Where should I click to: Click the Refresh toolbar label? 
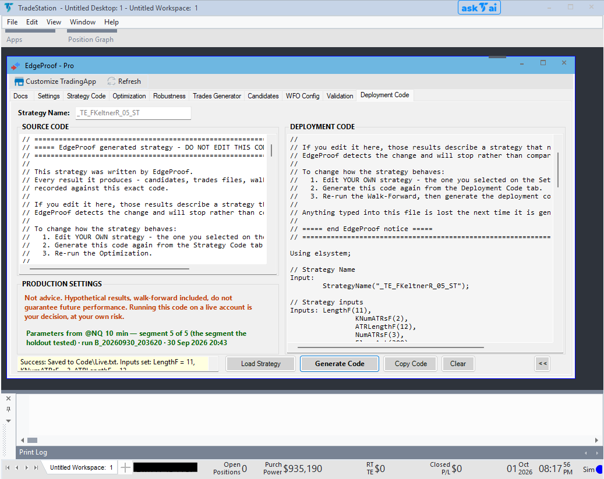[x=129, y=81]
